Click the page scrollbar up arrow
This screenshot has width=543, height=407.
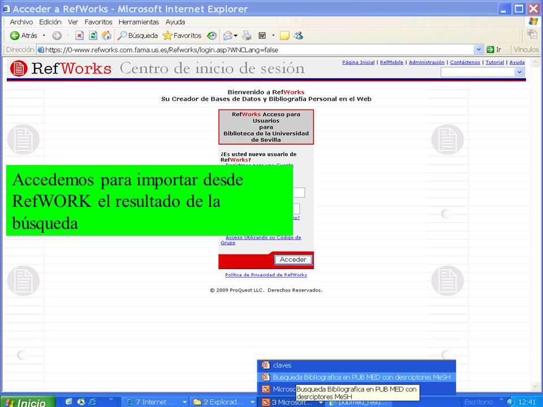click(x=535, y=62)
